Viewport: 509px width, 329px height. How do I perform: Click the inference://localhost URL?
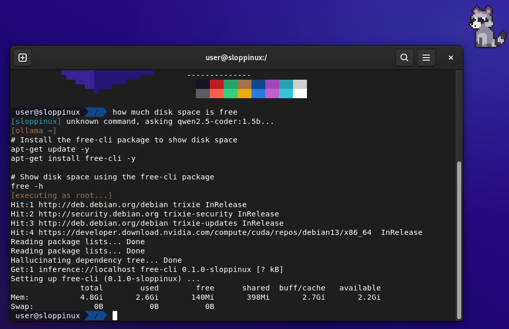87,269
